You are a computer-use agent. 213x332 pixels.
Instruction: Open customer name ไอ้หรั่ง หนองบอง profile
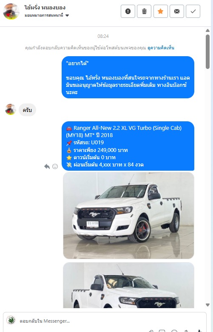point(45,8)
